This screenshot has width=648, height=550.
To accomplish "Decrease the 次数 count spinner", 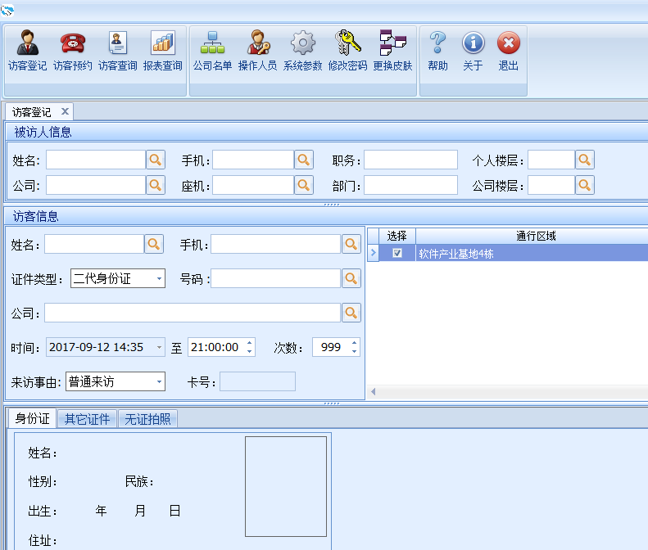I will [355, 351].
